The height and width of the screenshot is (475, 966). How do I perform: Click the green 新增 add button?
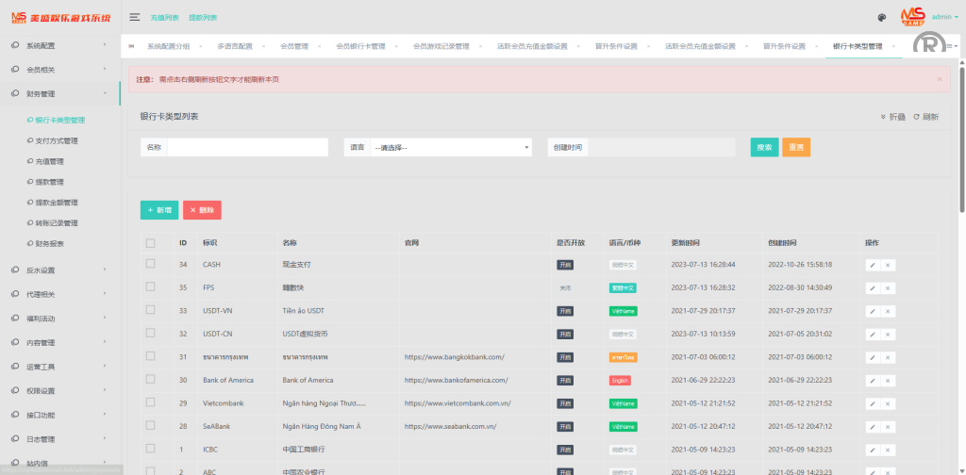pos(158,210)
